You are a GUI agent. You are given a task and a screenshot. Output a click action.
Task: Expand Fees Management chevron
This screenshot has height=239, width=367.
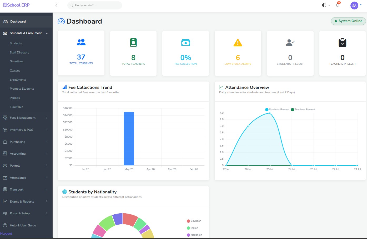47,118
